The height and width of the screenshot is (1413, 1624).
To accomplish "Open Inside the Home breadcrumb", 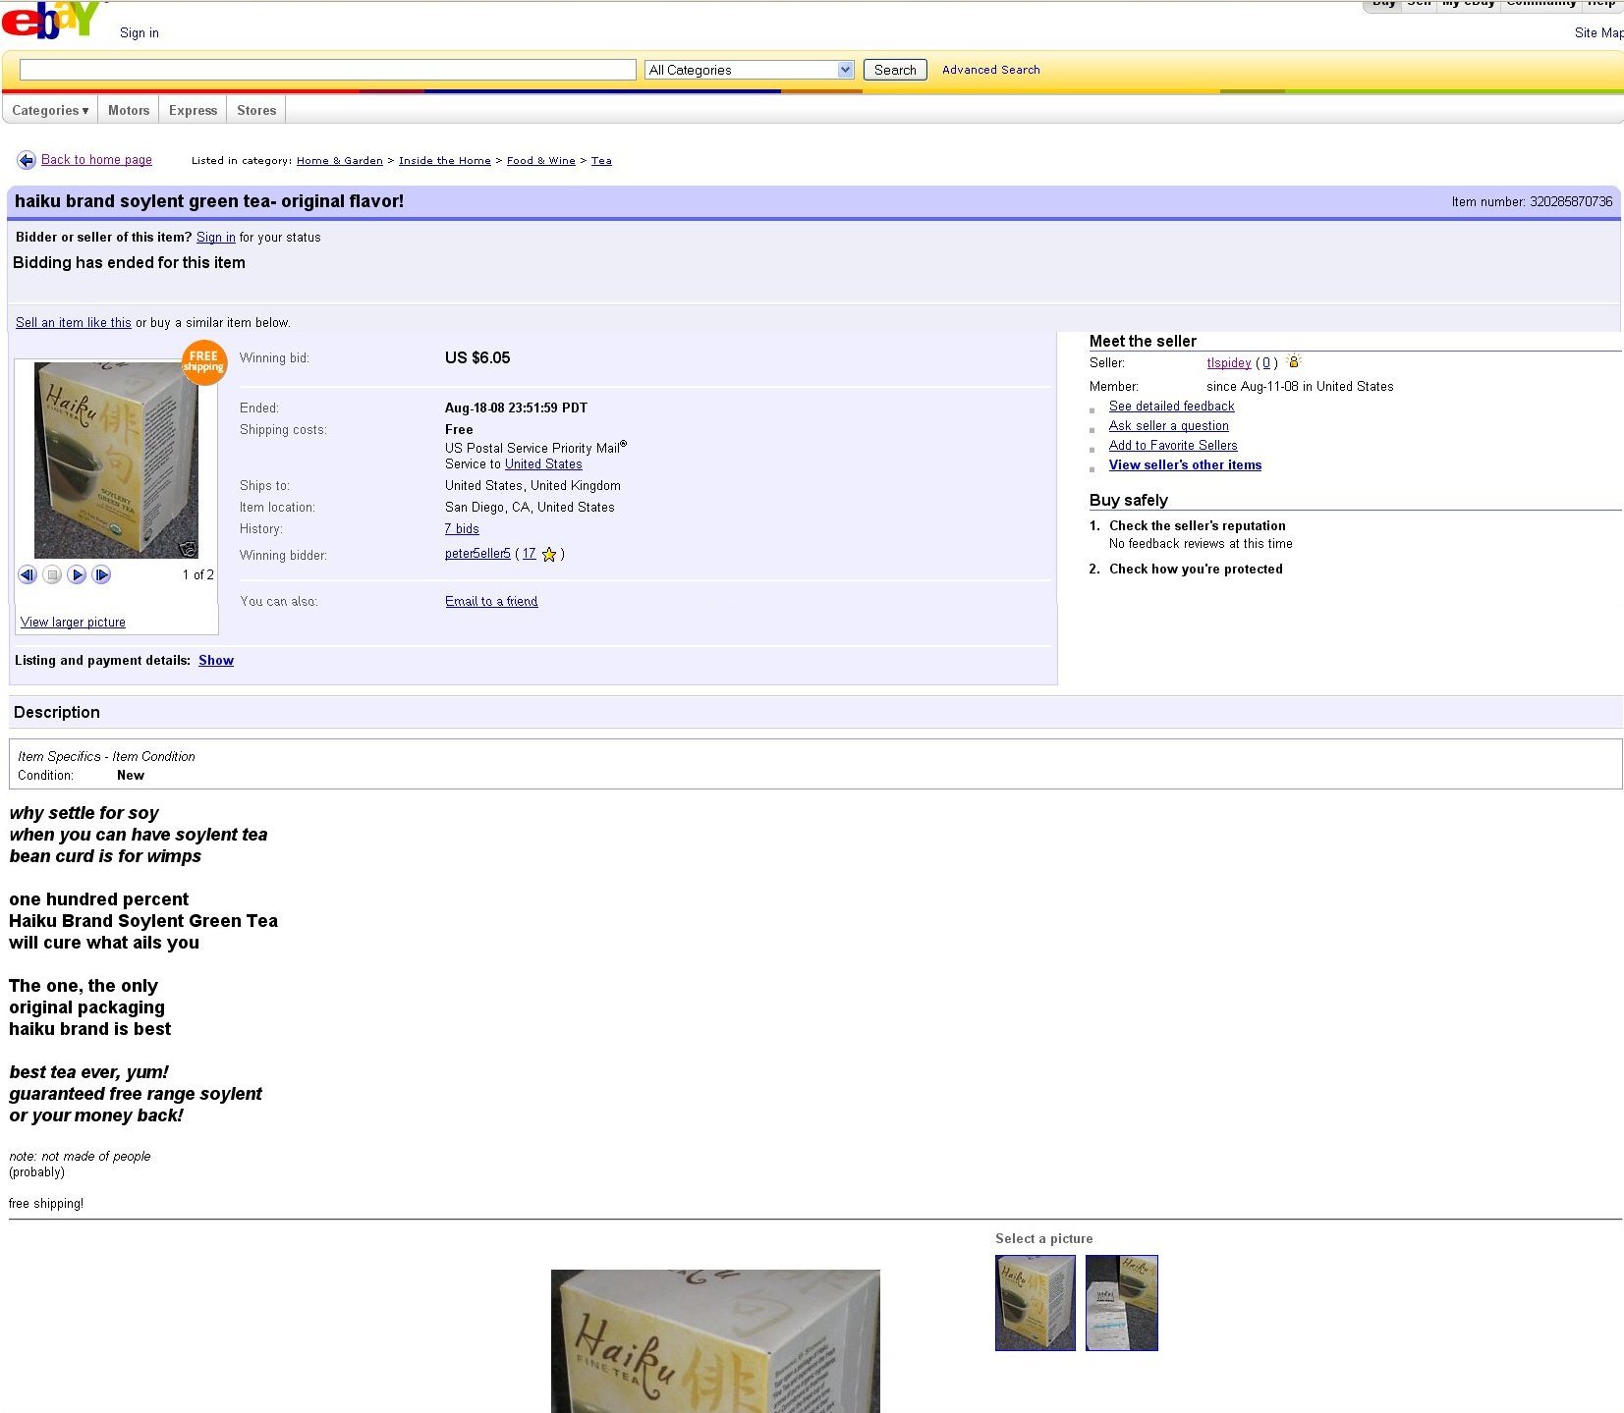I will point(445,160).
